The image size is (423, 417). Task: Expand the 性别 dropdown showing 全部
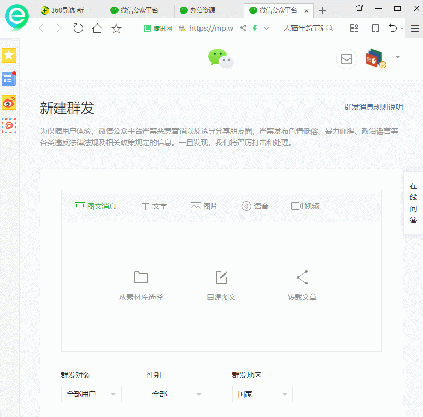(177, 394)
